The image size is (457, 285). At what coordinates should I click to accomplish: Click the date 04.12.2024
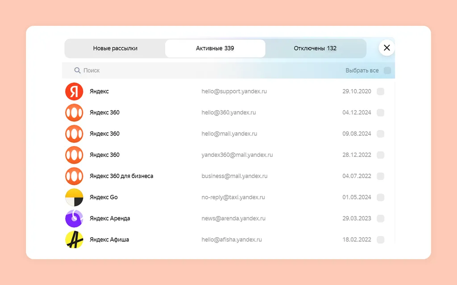(x=357, y=113)
